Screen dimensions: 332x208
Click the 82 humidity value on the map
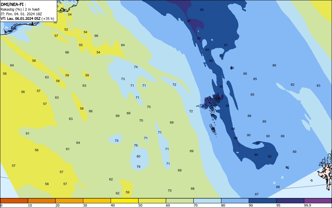[x=292, y=84]
